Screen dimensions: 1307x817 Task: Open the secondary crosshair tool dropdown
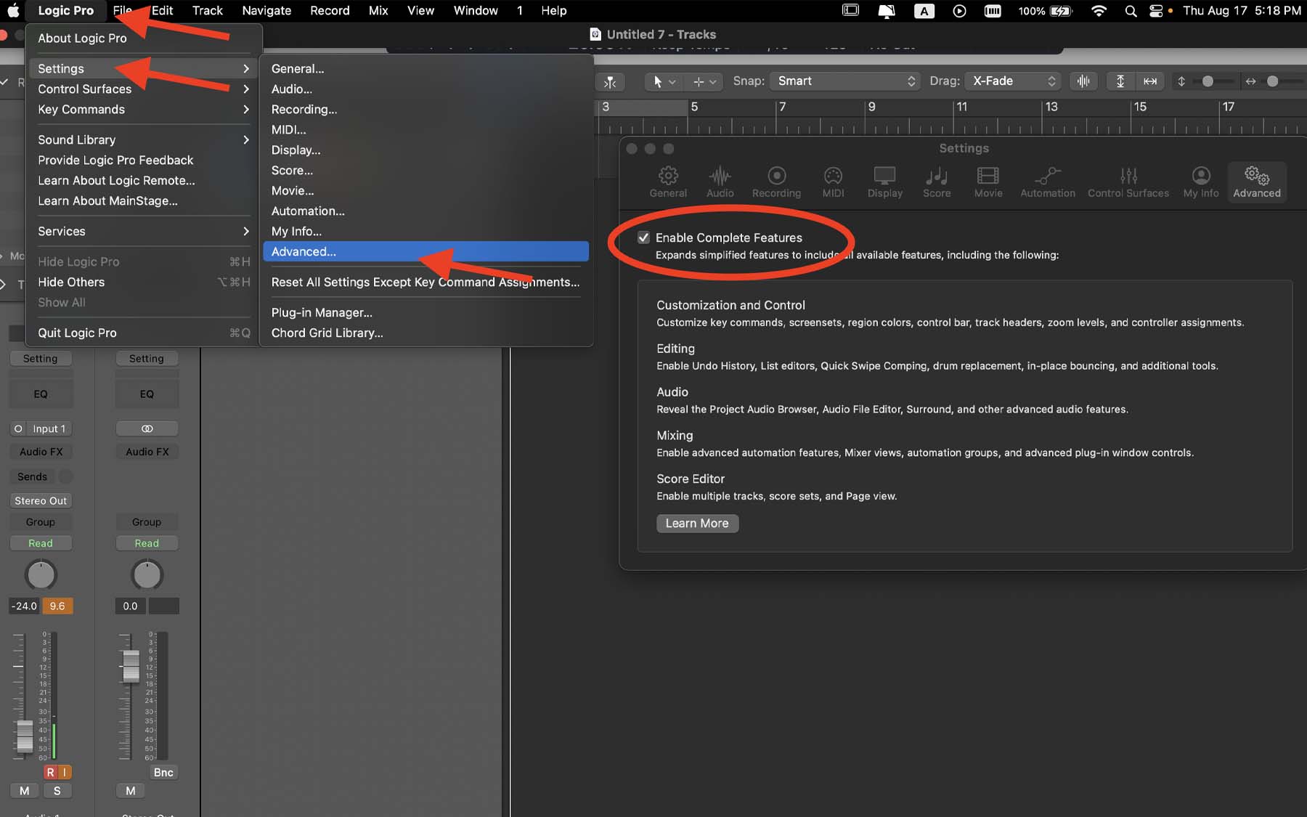pyautogui.click(x=704, y=81)
